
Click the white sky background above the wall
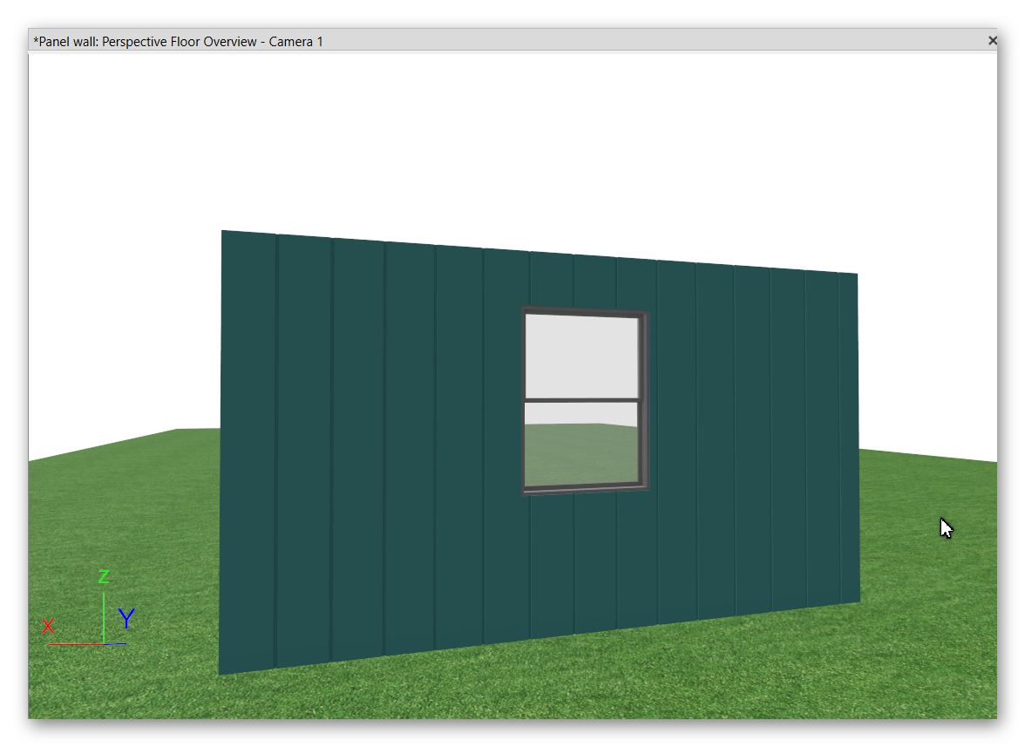coord(523,139)
